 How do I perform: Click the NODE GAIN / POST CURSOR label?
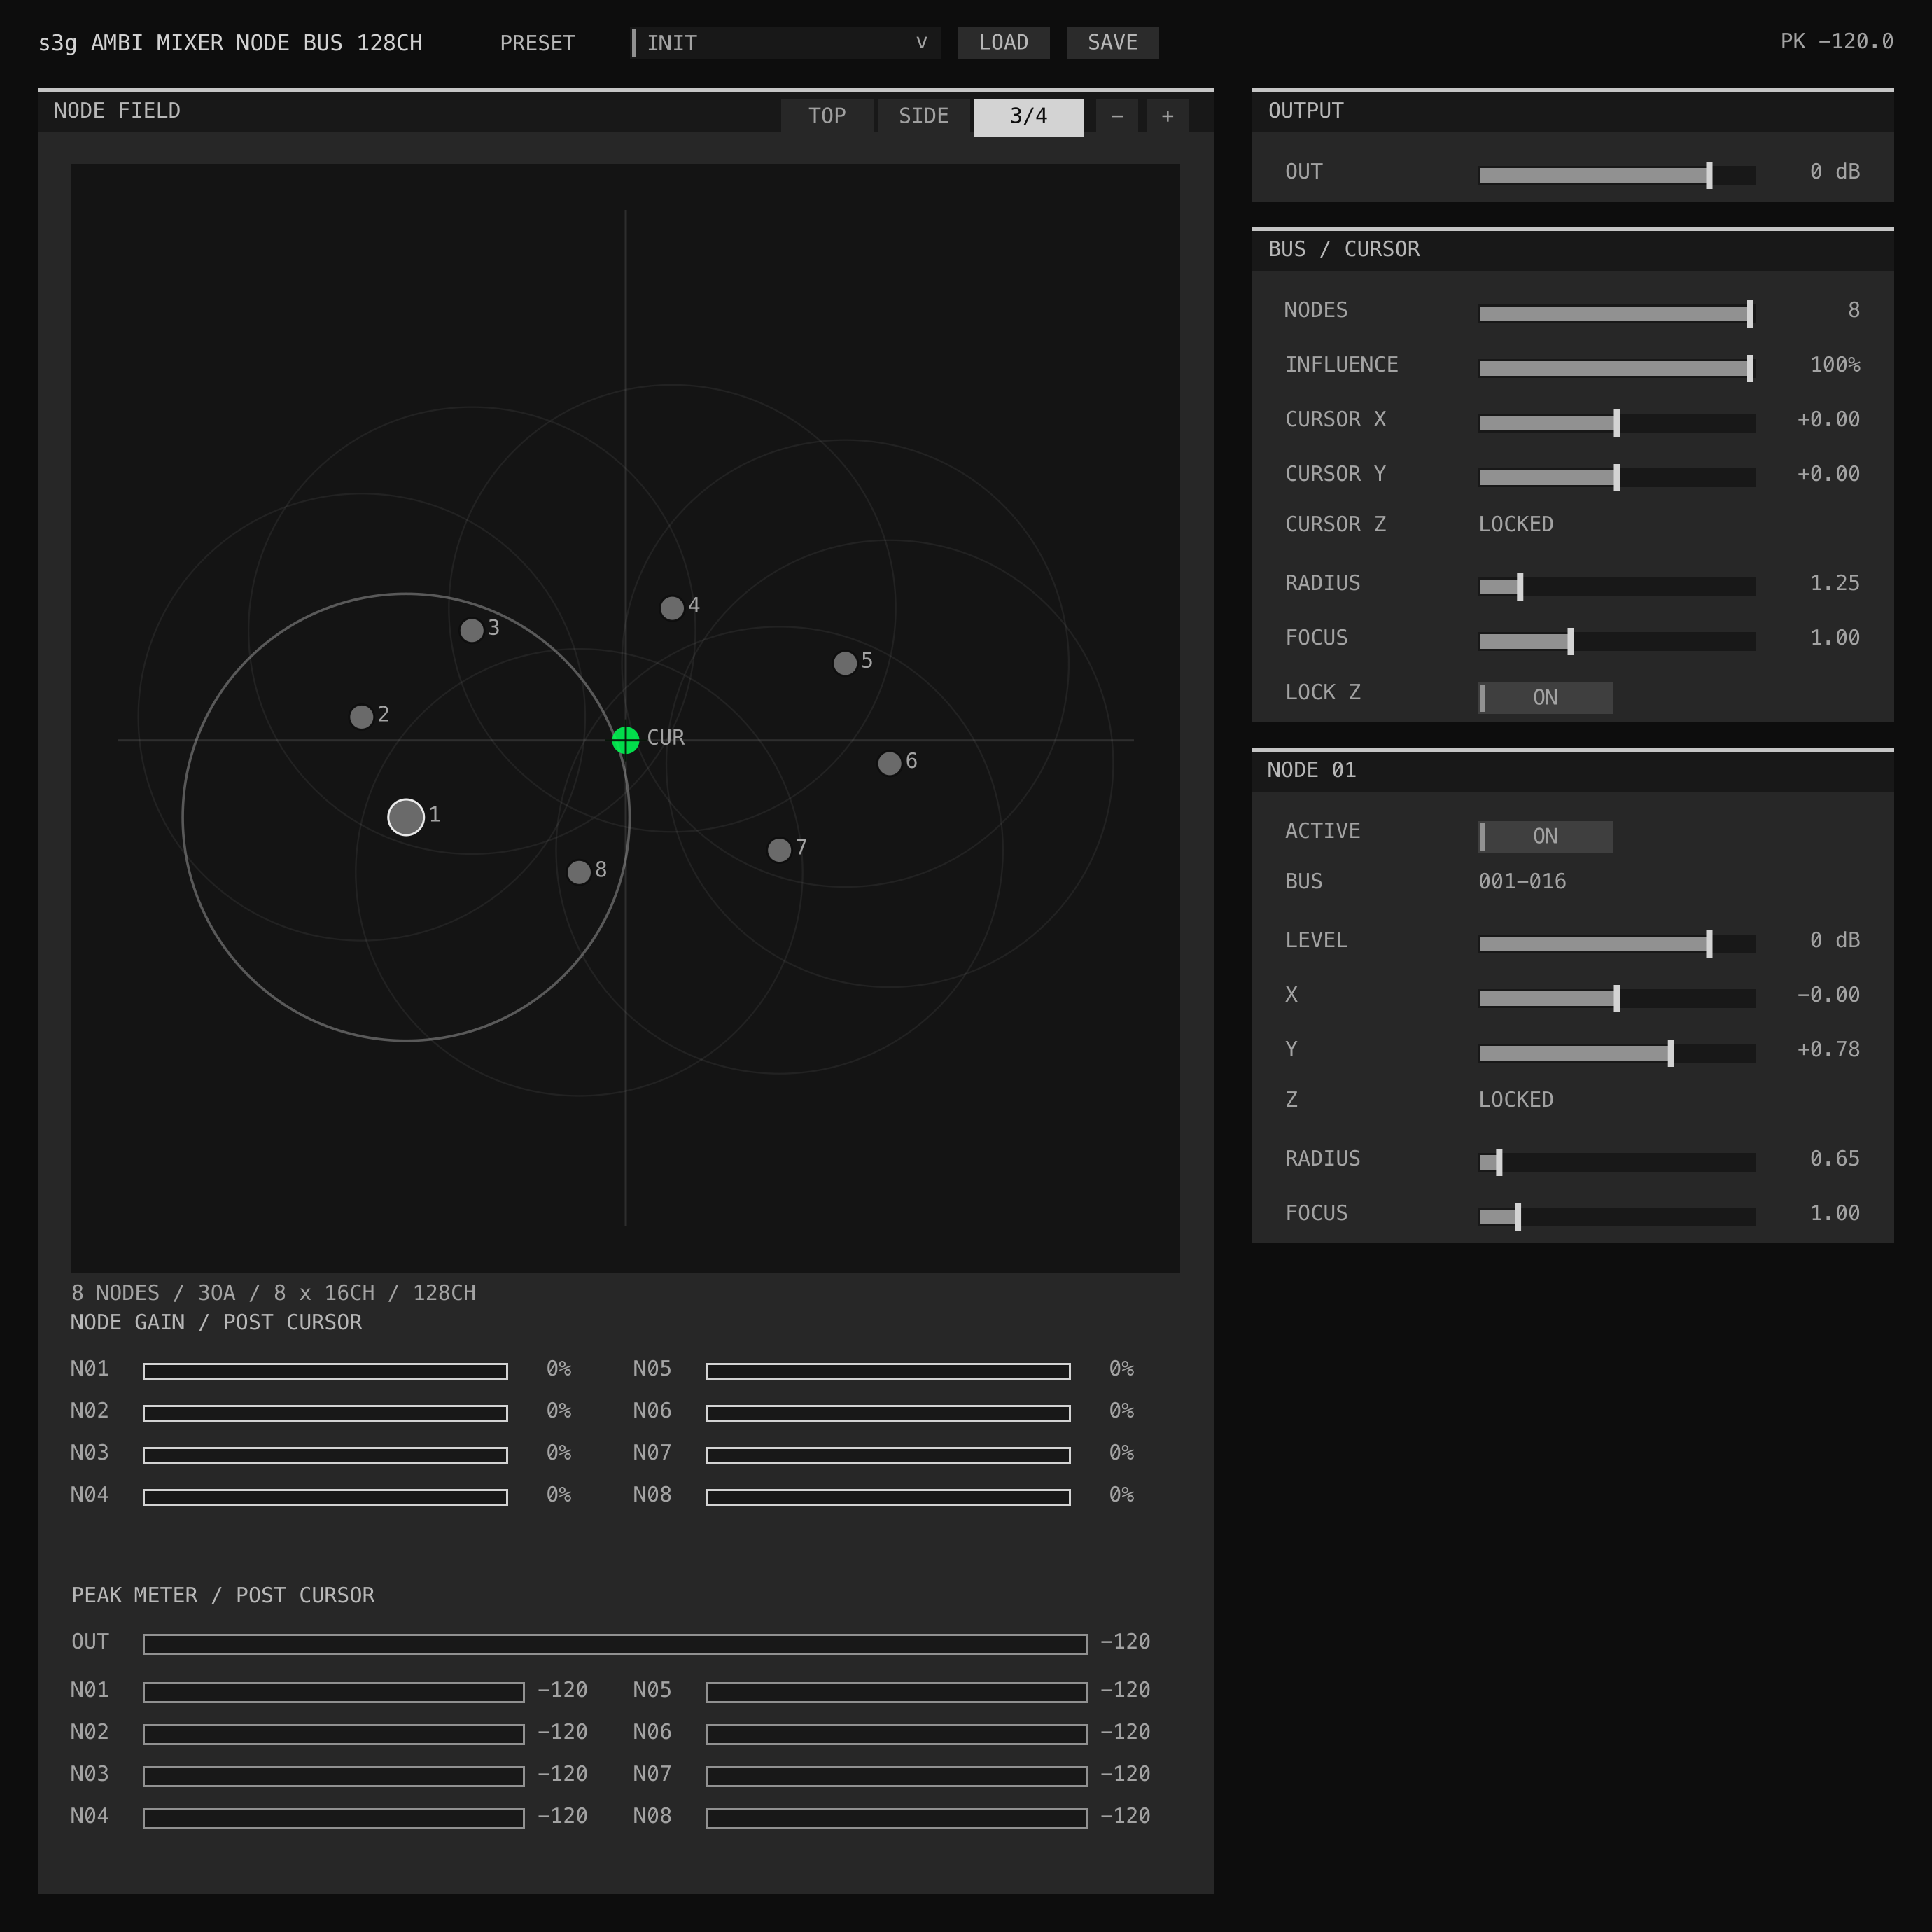pyautogui.click(x=216, y=1322)
